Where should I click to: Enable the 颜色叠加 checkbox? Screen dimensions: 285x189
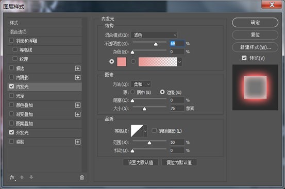click(x=11, y=105)
